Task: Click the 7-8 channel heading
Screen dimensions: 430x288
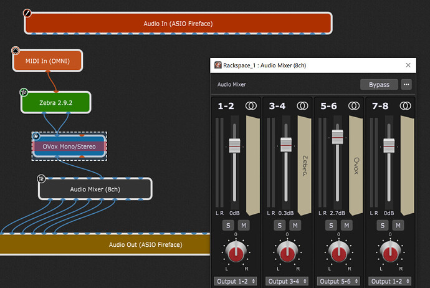Action: (380, 106)
